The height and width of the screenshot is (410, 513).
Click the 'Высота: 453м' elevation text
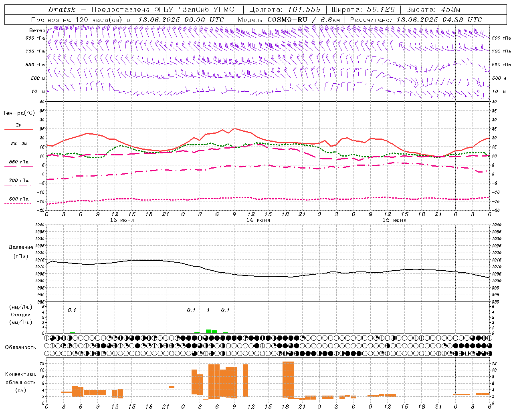433,10
